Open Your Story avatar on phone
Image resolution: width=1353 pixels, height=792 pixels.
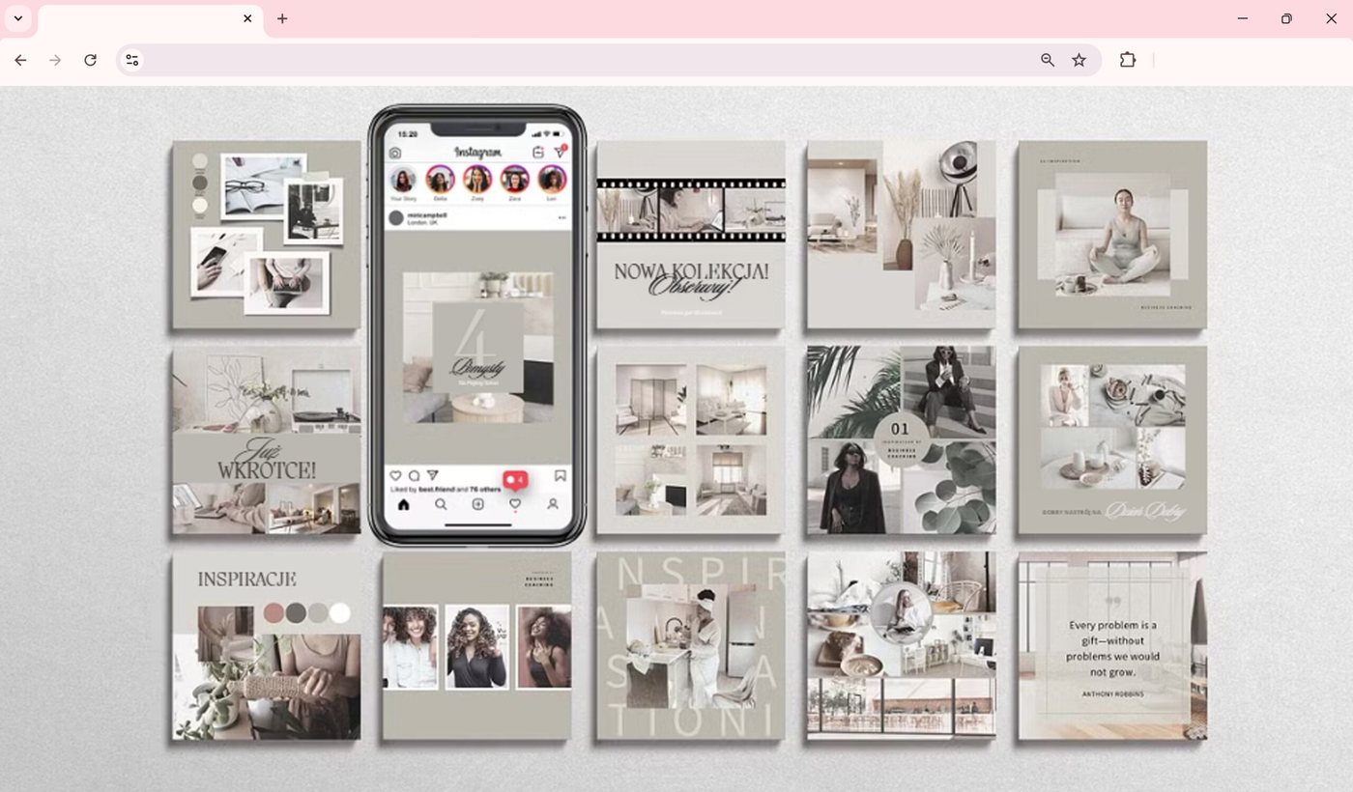coord(403,180)
